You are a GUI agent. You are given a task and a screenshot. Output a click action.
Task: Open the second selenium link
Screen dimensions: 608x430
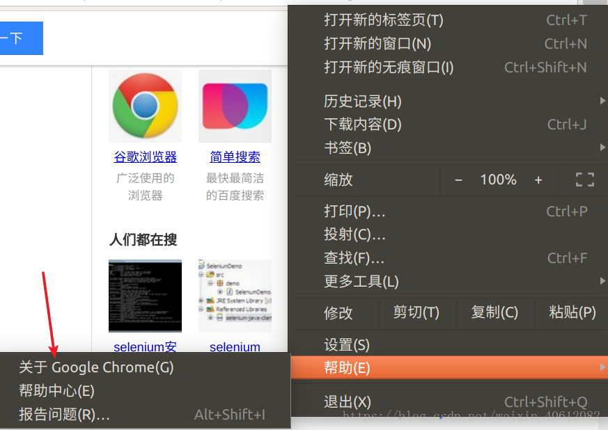coord(235,347)
